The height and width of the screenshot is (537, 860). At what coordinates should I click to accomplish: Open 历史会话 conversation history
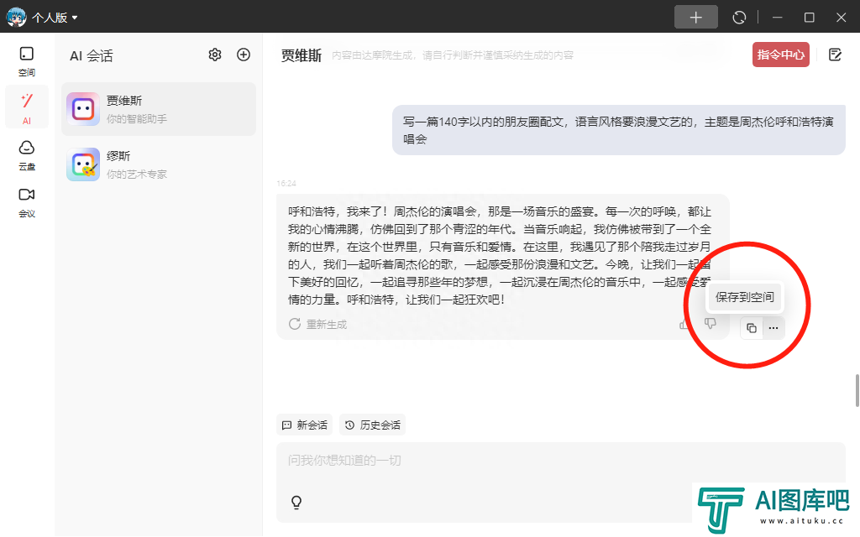372,425
